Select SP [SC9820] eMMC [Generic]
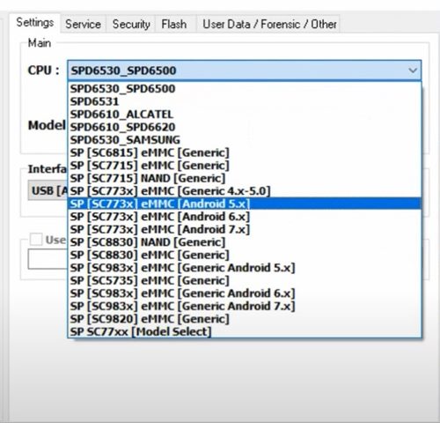Screen dimensions: 440x423 [245, 319]
